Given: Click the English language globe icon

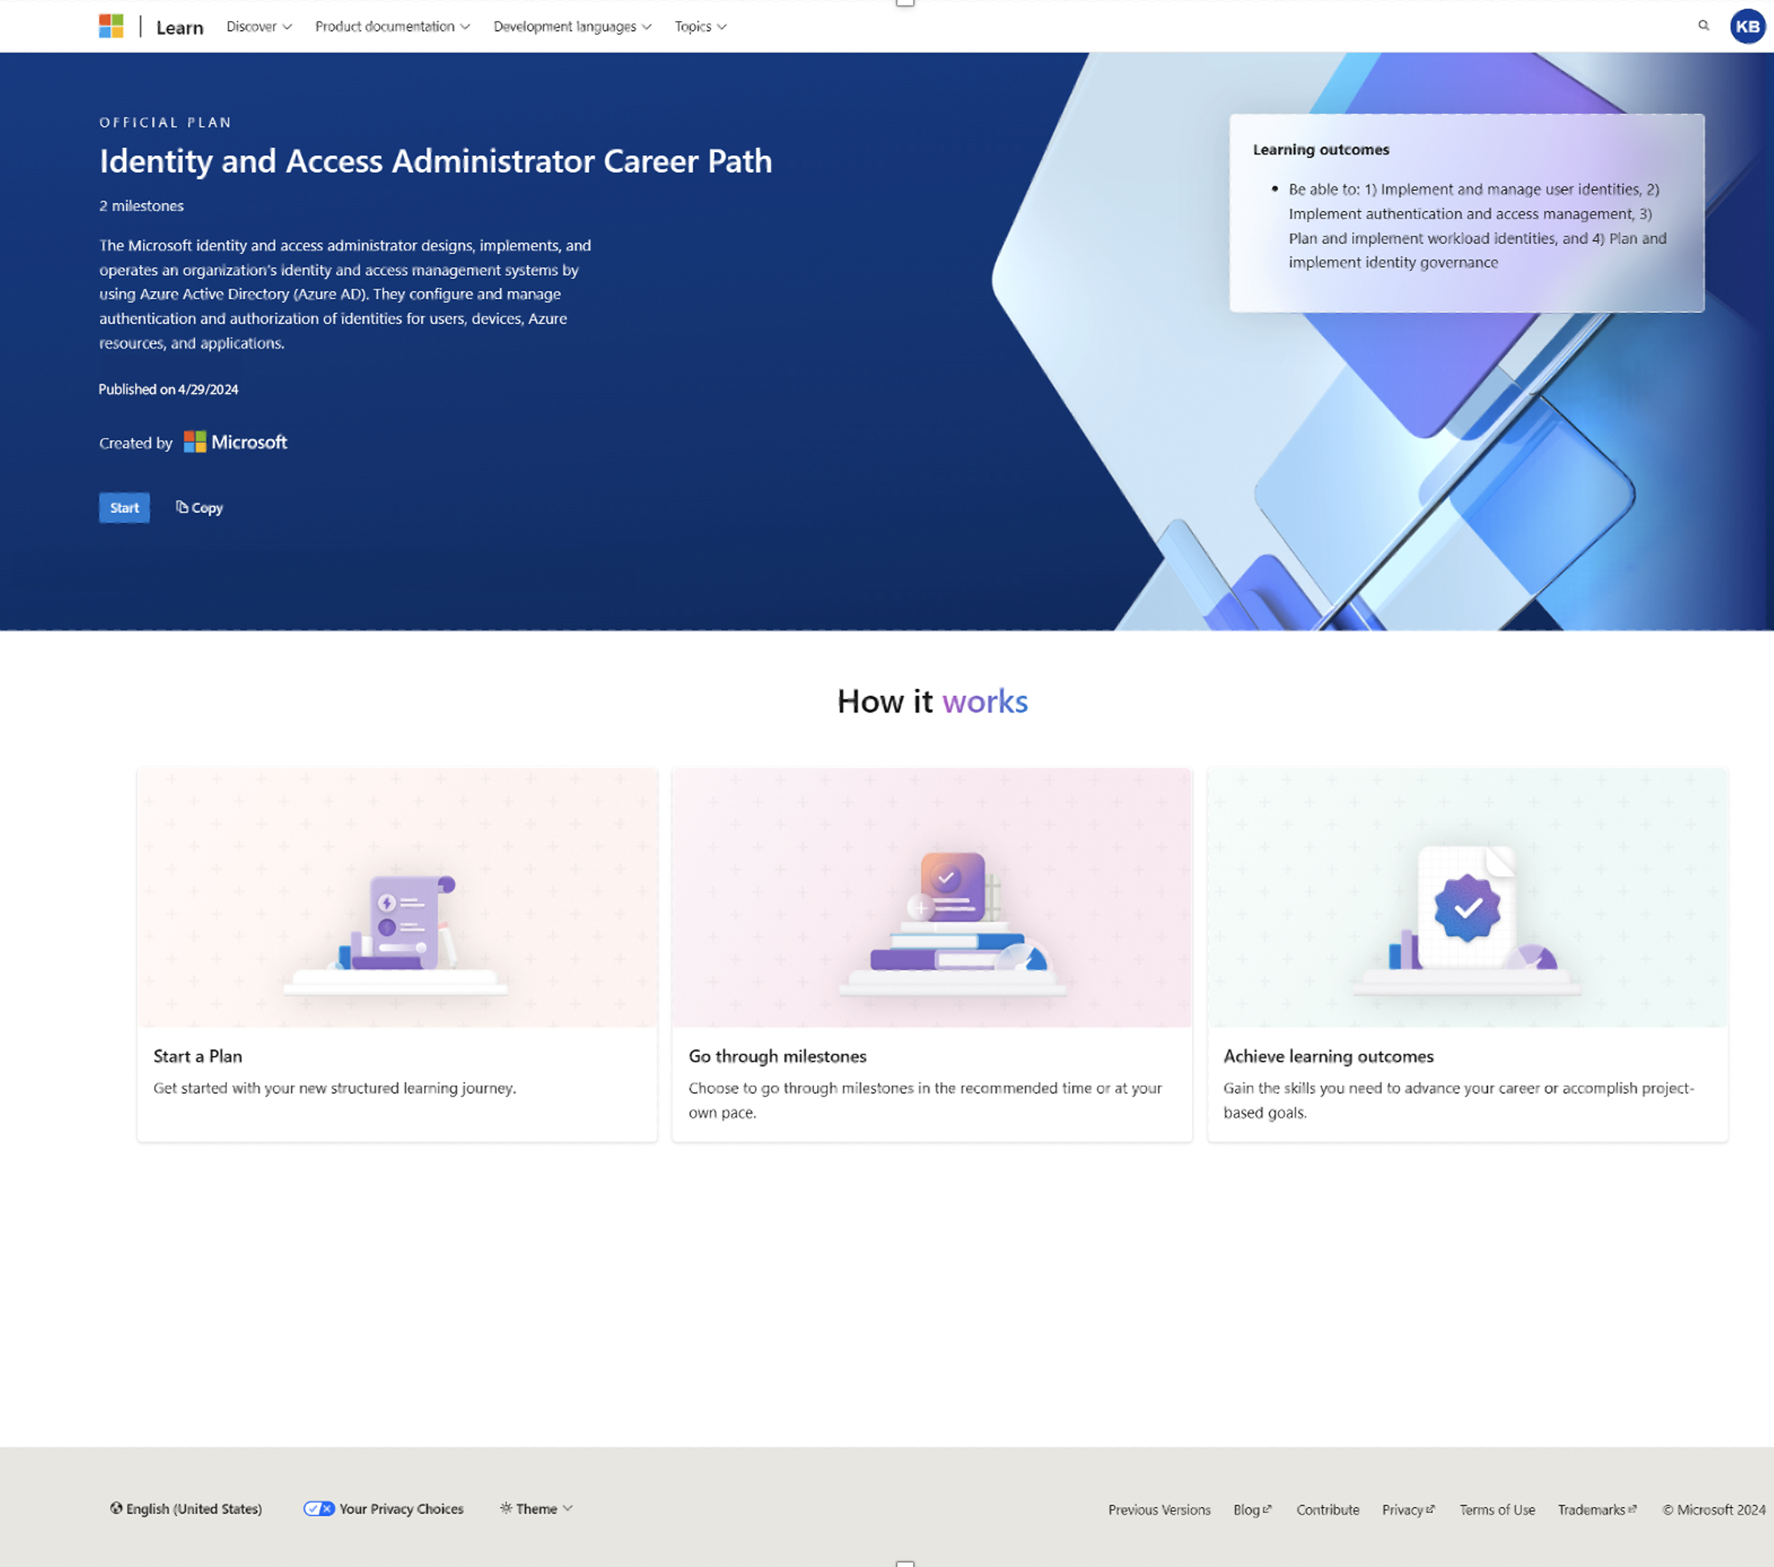Looking at the screenshot, I should click(116, 1508).
